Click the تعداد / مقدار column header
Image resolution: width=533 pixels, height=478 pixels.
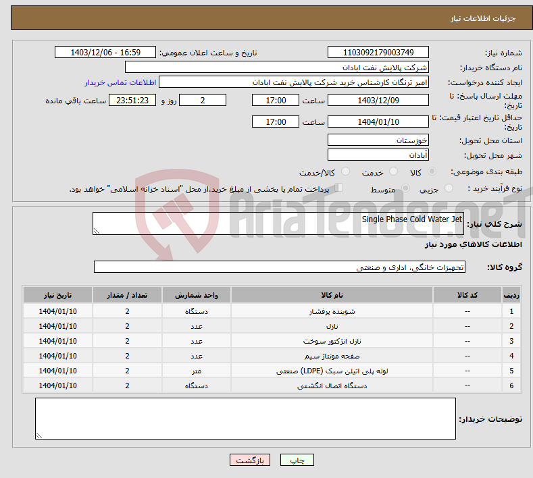point(127,295)
